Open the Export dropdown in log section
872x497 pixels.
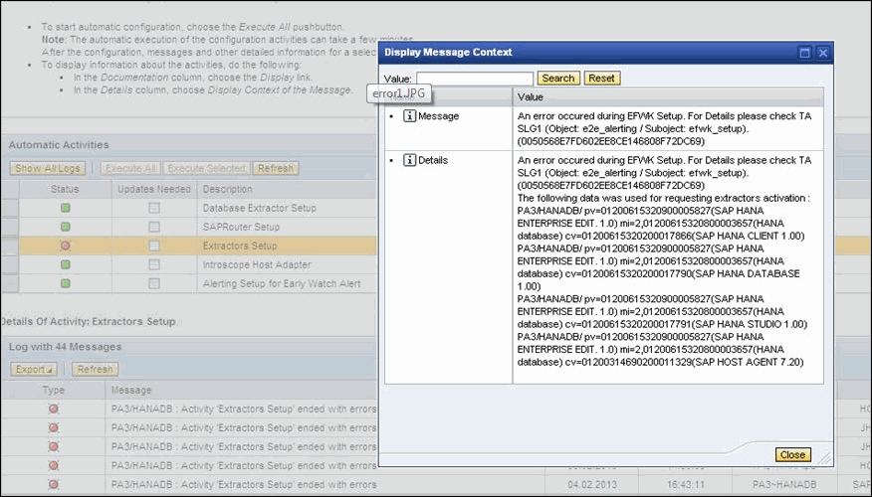[x=34, y=369]
